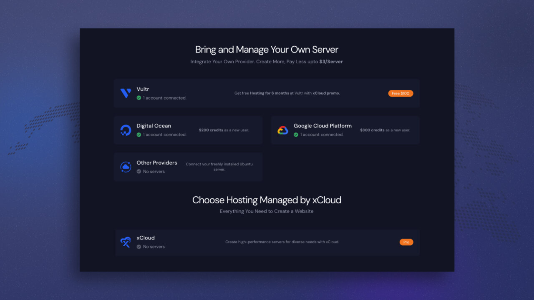The height and width of the screenshot is (300, 534).
Task: Click "Get free Hosting for 6 months" promo text
Action: click(x=287, y=93)
